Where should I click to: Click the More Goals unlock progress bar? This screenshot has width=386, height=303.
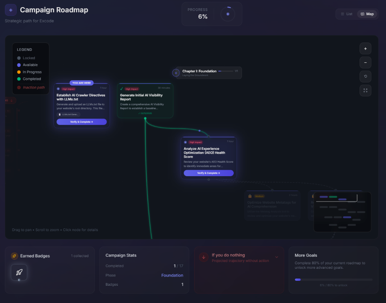333,279
